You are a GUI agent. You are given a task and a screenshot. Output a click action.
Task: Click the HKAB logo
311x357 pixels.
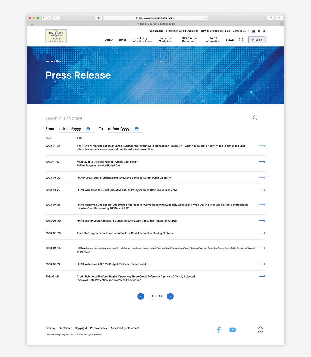click(x=56, y=36)
